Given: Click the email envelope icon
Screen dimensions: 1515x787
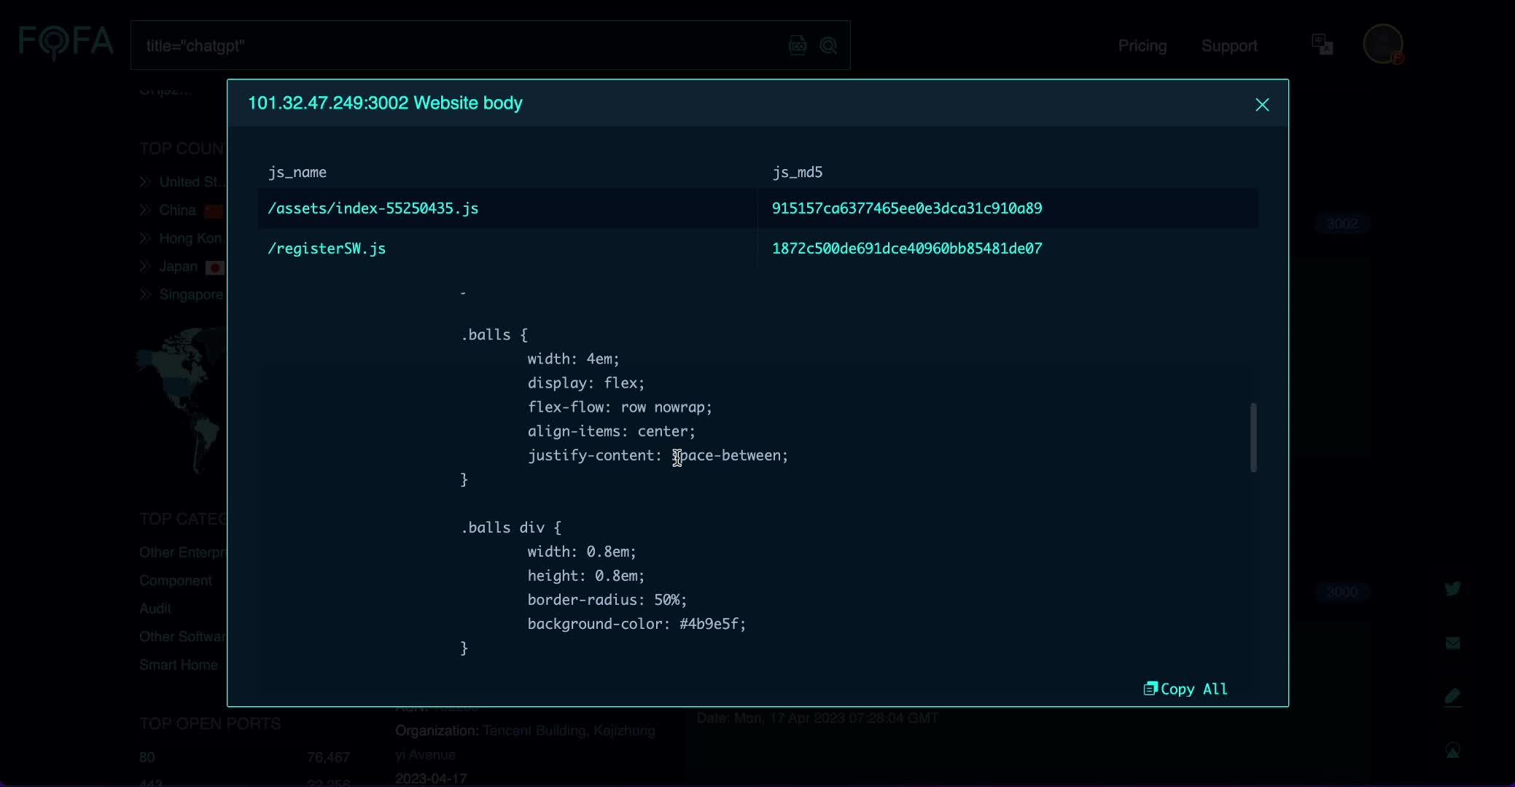Looking at the screenshot, I should click(x=1452, y=643).
